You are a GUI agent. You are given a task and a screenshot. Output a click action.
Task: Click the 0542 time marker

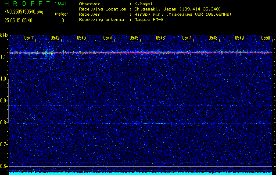pos(55,38)
